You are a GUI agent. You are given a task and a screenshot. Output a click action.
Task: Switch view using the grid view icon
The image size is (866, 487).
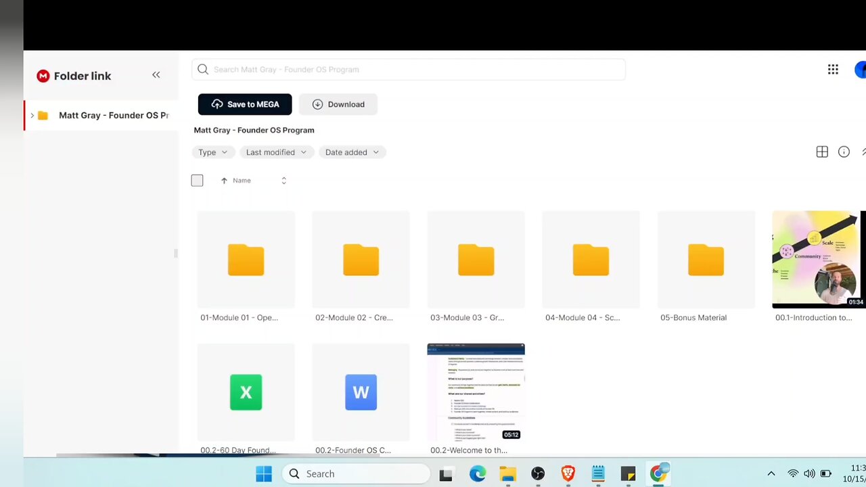(822, 152)
